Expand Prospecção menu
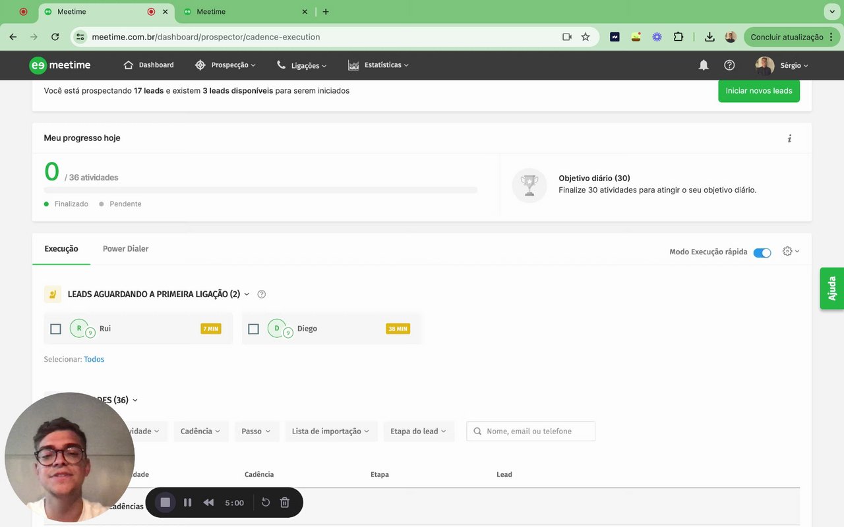 (x=226, y=65)
